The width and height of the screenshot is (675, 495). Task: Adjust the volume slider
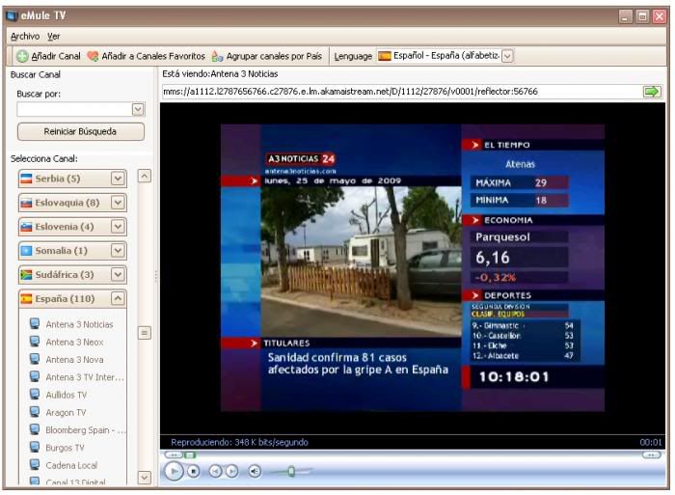(290, 471)
